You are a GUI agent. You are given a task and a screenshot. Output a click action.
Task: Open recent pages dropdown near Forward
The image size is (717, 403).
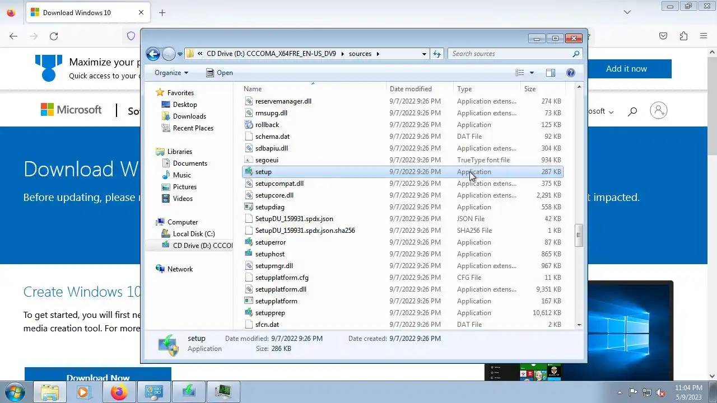pyautogui.click(x=180, y=54)
